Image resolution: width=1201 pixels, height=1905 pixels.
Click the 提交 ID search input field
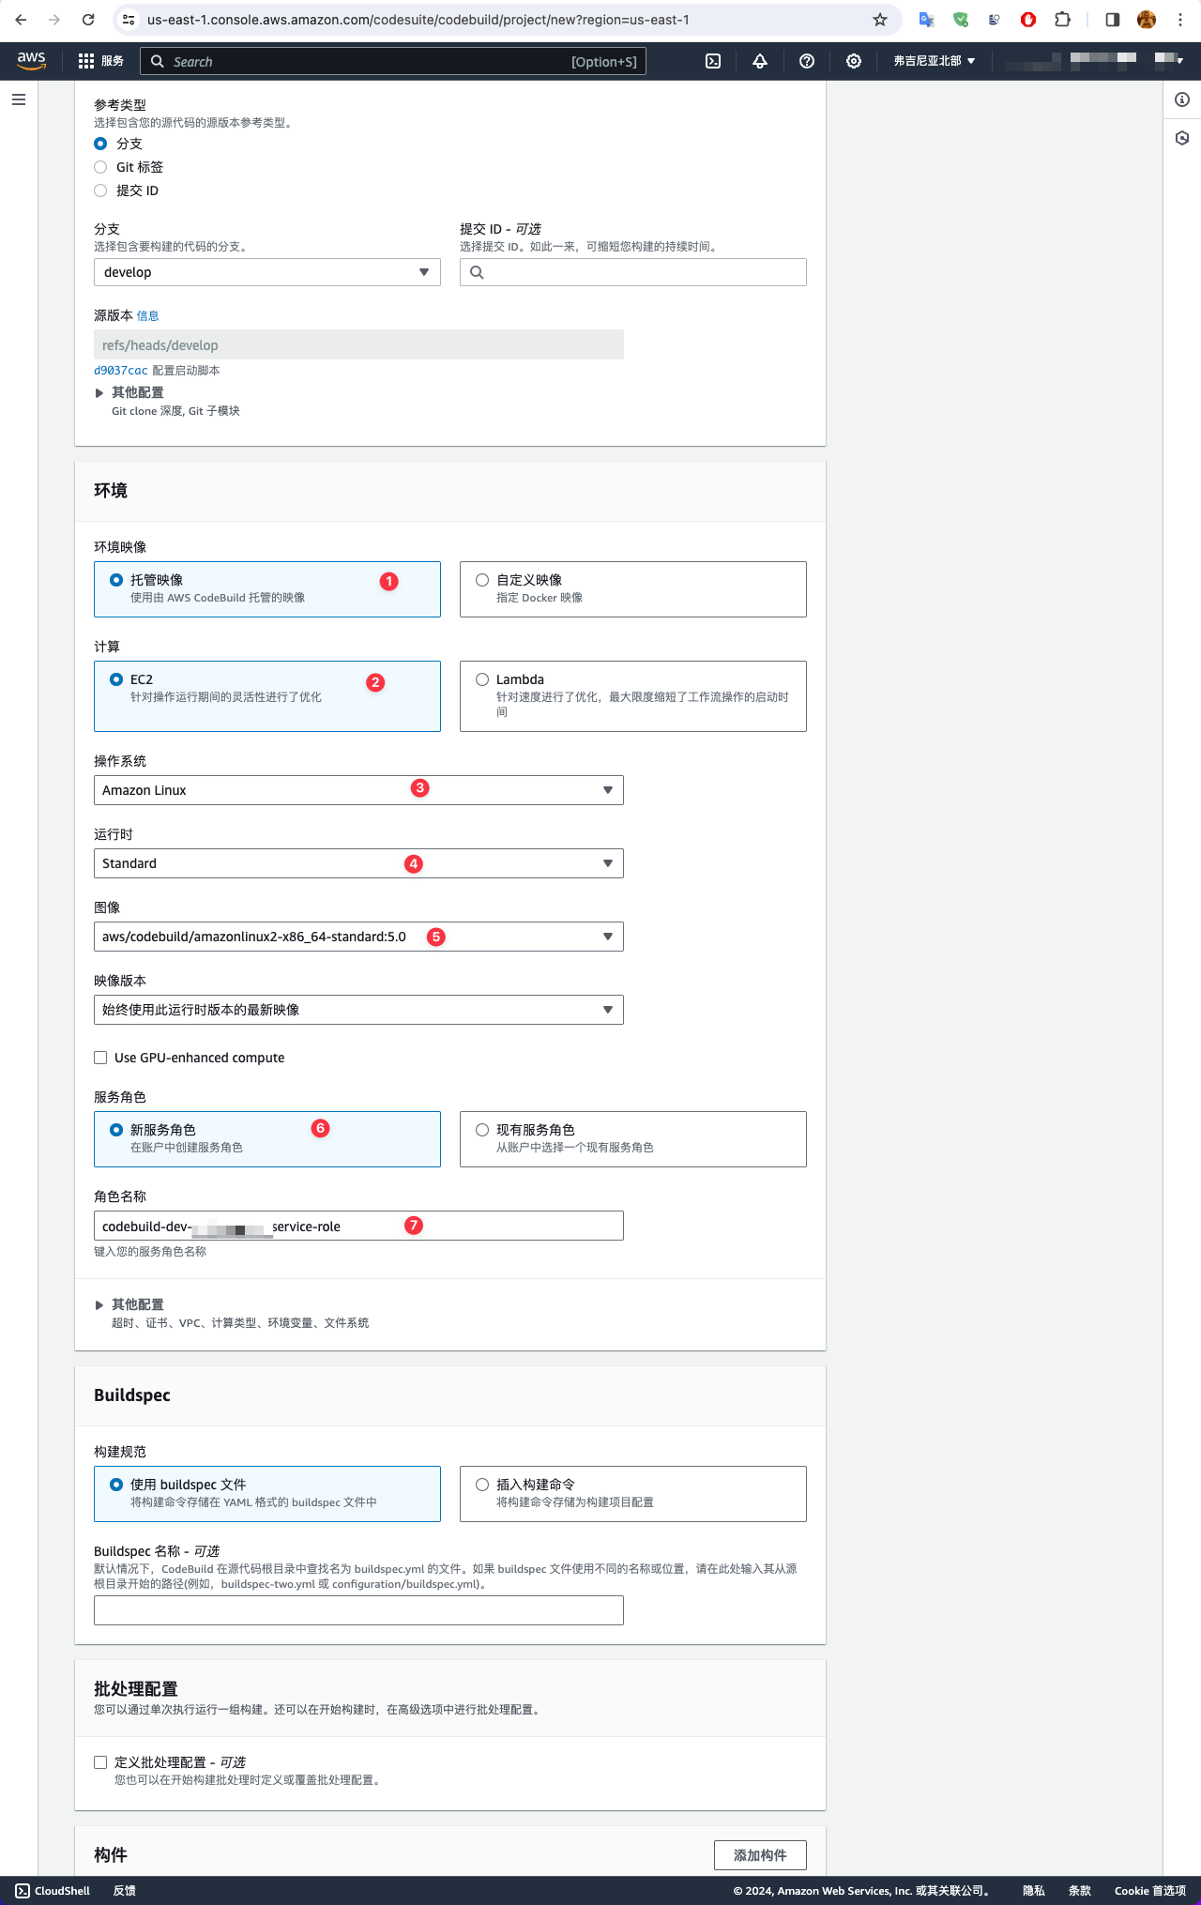point(633,272)
